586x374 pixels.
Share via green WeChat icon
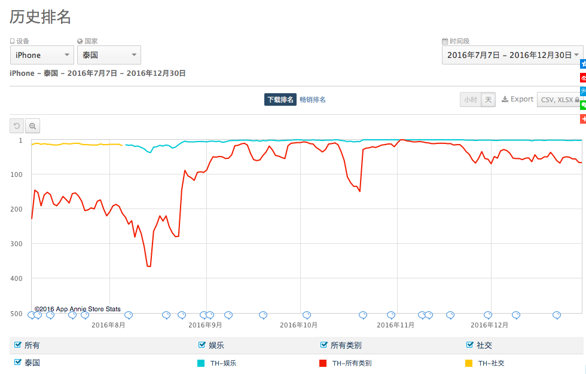coord(583,105)
